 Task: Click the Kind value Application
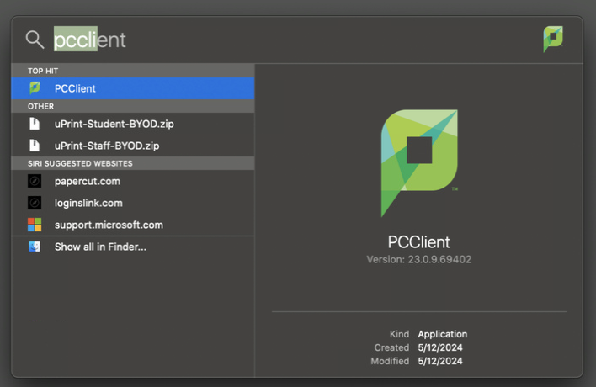tap(443, 334)
